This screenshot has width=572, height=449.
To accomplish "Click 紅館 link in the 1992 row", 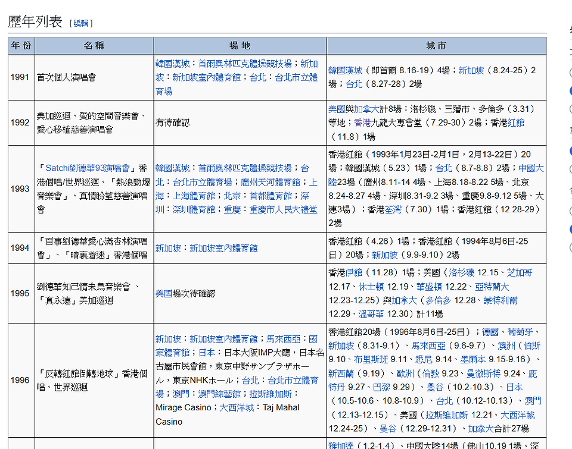I will coord(516,123).
